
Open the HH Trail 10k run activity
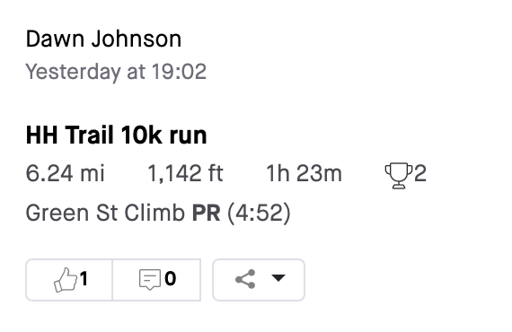(116, 135)
